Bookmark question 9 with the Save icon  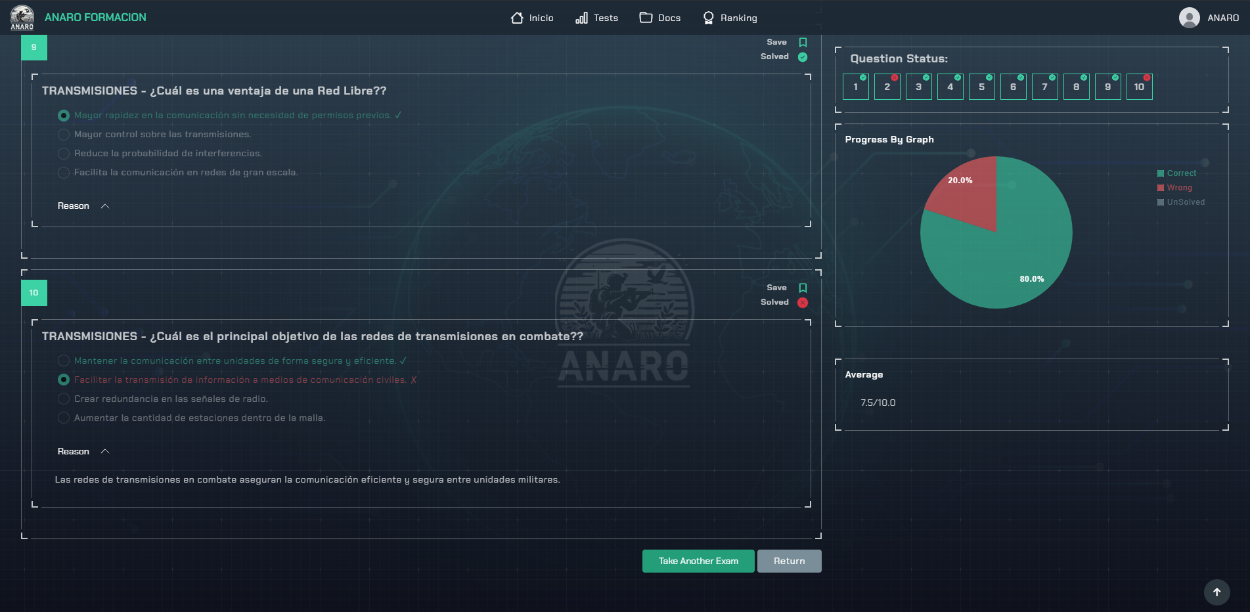pos(803,42)
